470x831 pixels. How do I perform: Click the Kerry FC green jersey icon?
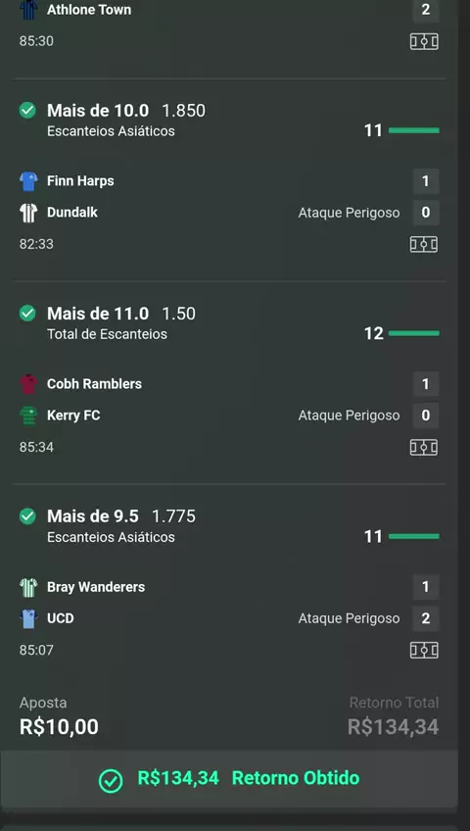28,415
